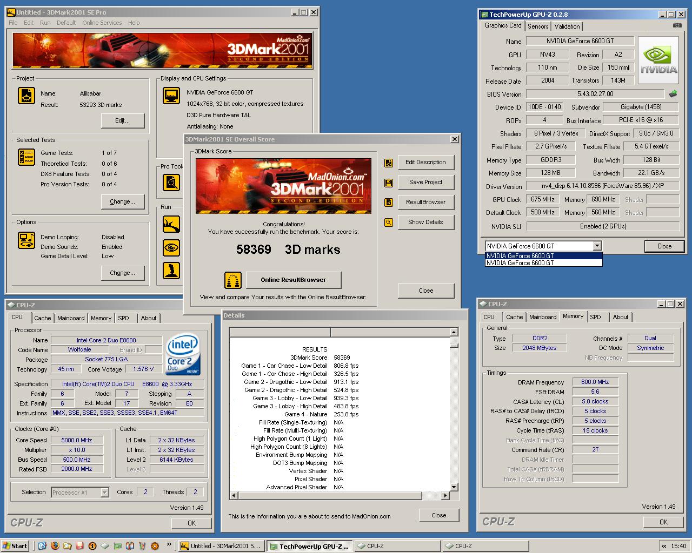Click the ResultBrowser button
This screenshot has width=692, height=553.
pos(426,203)
